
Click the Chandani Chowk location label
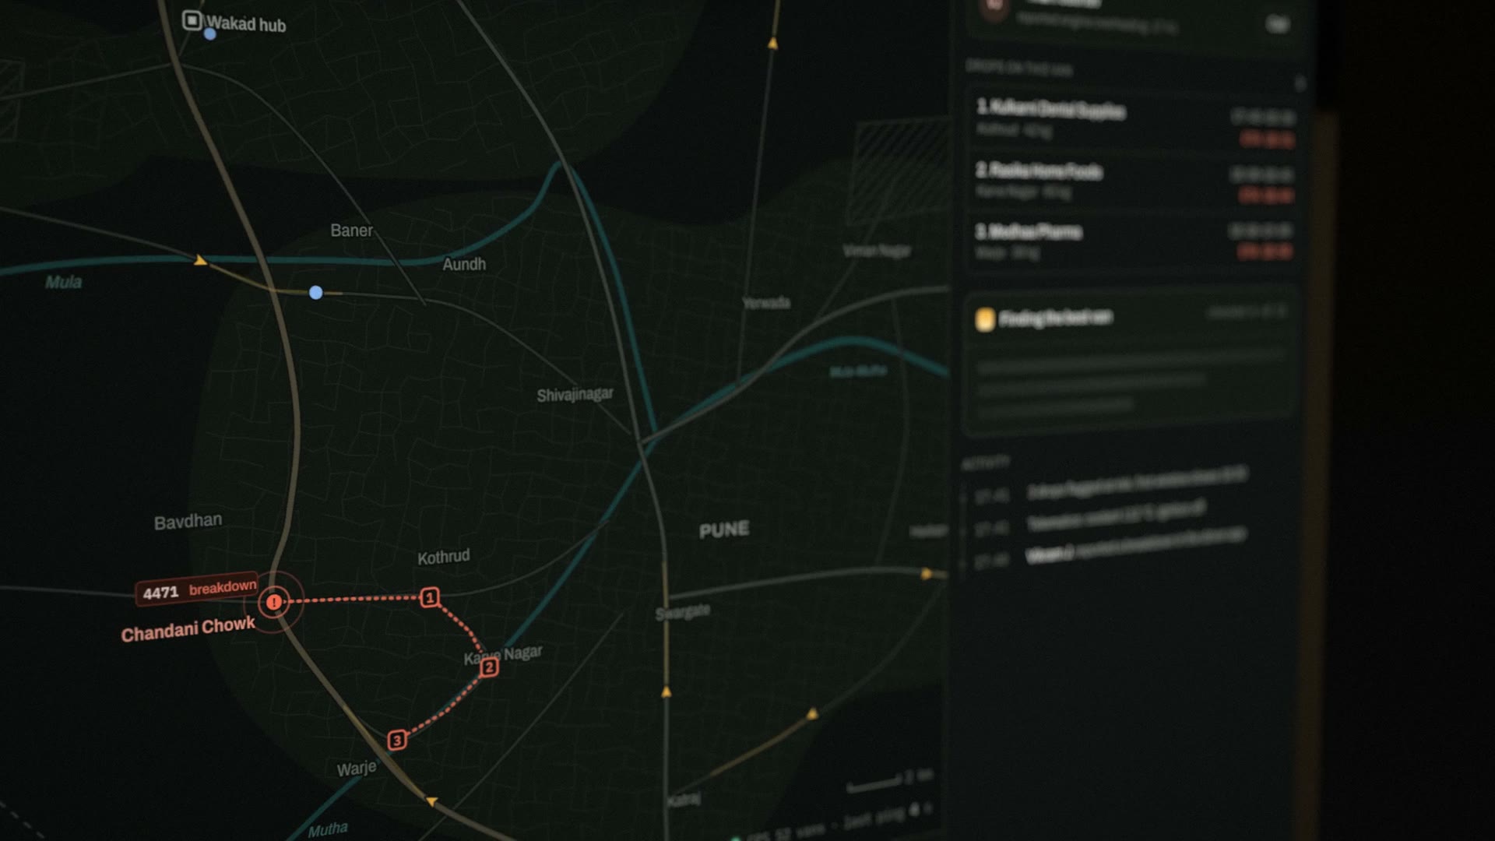pos(188,629)
